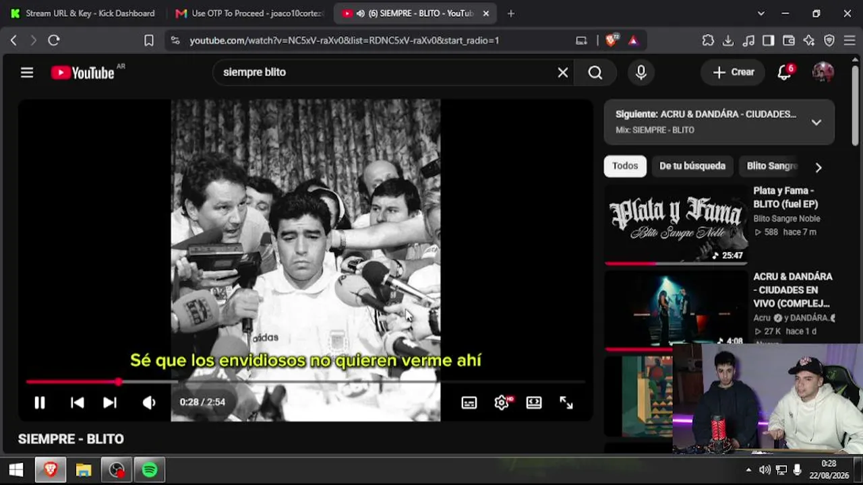Open 'ACRU & DANDÁRA - CIUDADES EN VIVO' title

coord(793,290)
